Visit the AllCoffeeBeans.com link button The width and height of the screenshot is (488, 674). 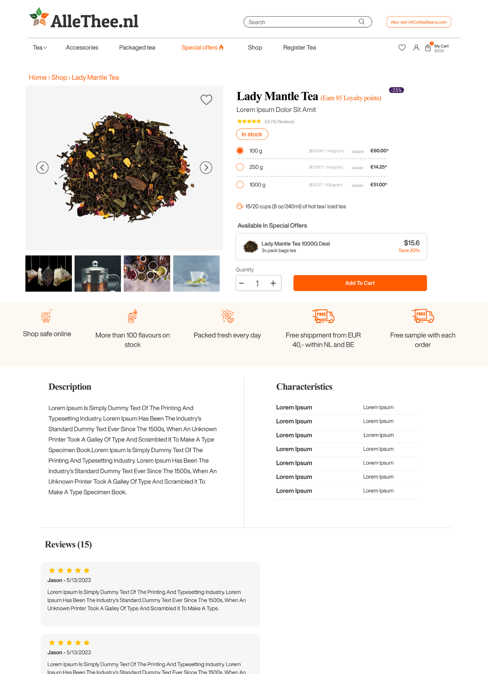pos(419,22)
